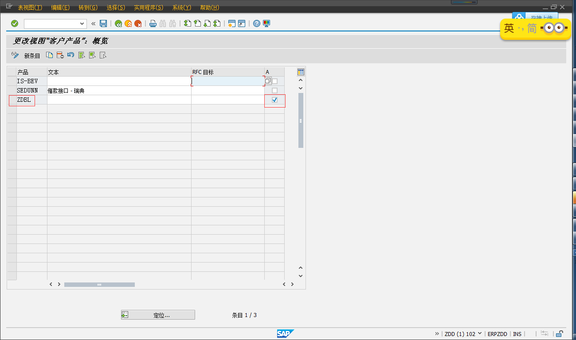The height and width of the screenshot is (340, 576).
Task: Click the double-chevron expander in the status bar
Action: 436,334
